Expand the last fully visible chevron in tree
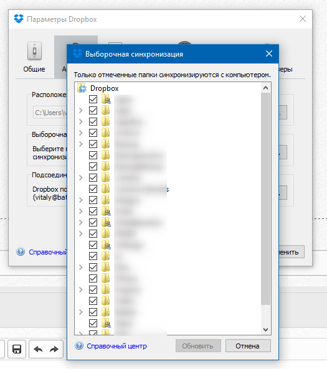 [81, 312]
